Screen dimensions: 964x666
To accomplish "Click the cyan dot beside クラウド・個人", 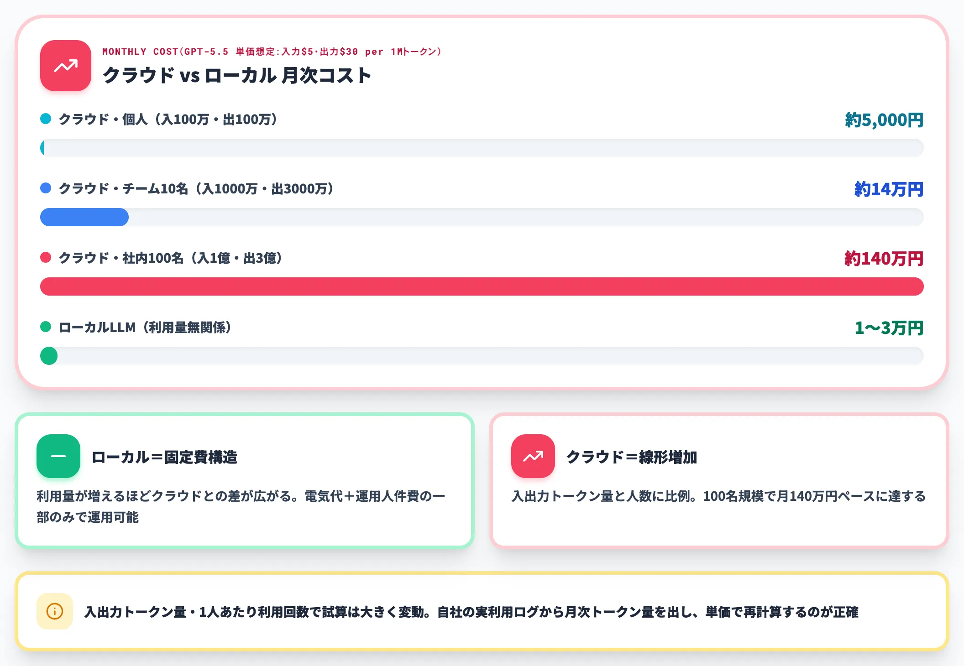I will pos(46,119).
